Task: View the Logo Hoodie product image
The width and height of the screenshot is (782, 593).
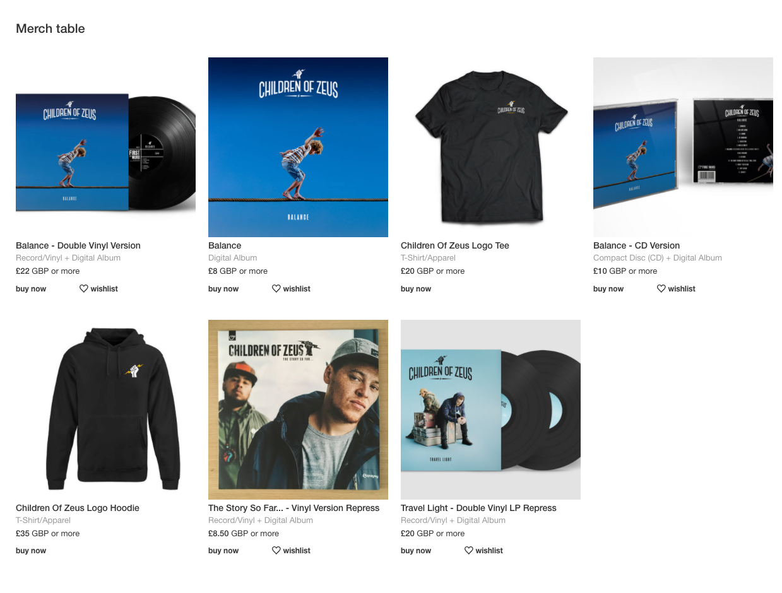Action: pyautogui.click(x=105, y=409)
